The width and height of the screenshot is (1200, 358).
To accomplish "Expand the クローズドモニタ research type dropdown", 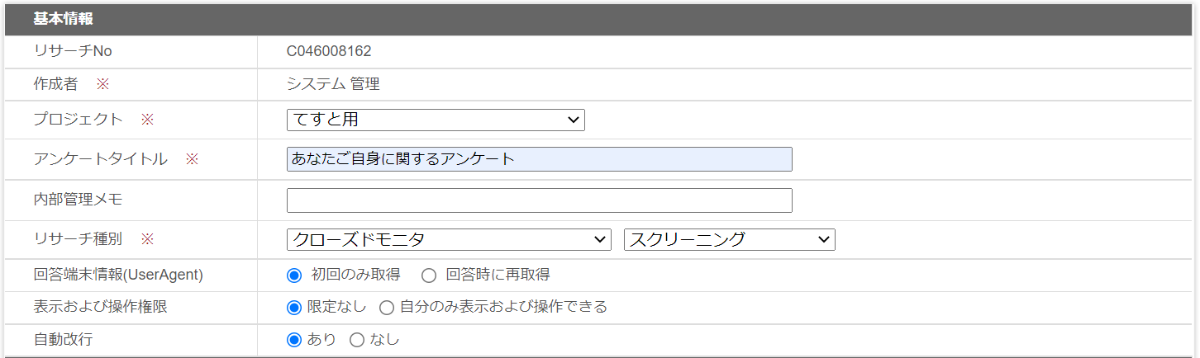I will tap(449, 239).
